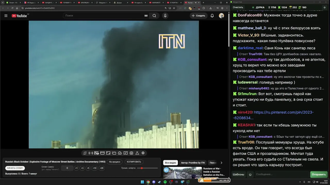This screenshot has width=330, height=185.
Task: Switch to the История browser tab
Action: click(x=138, y=3)
